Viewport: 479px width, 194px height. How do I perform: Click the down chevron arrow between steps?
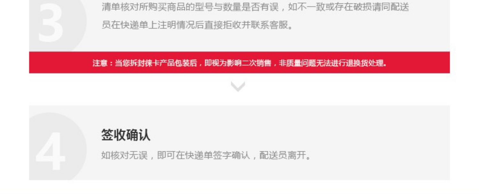238,87
